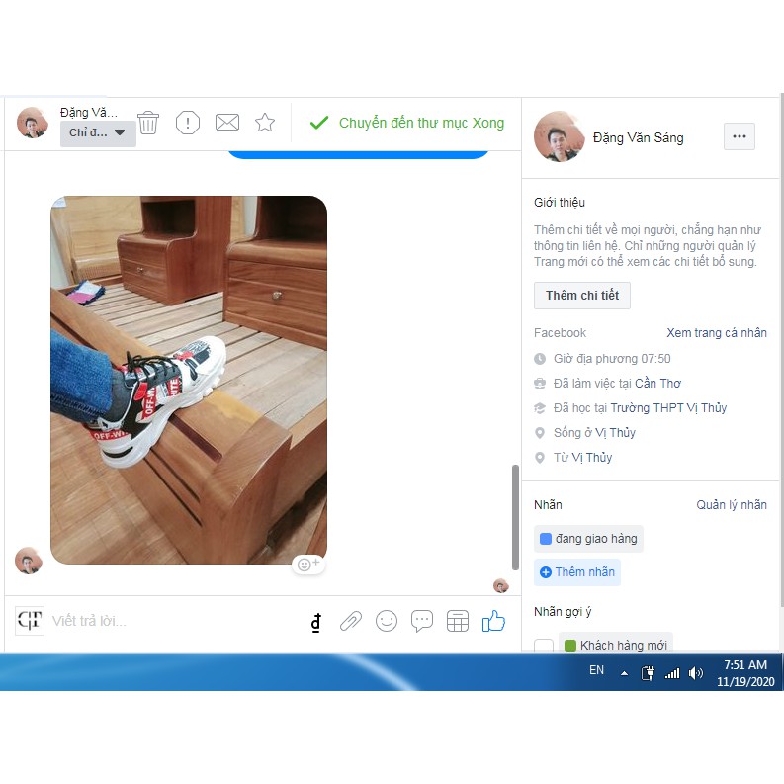
Task: Open the table-grid icon in reply toolbar
Action: point(458,621)
